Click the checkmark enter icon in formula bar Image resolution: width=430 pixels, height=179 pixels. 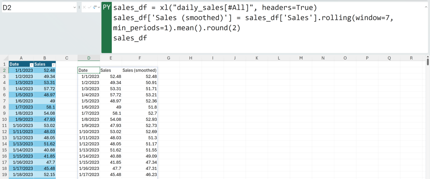click(x=90, y=7)
